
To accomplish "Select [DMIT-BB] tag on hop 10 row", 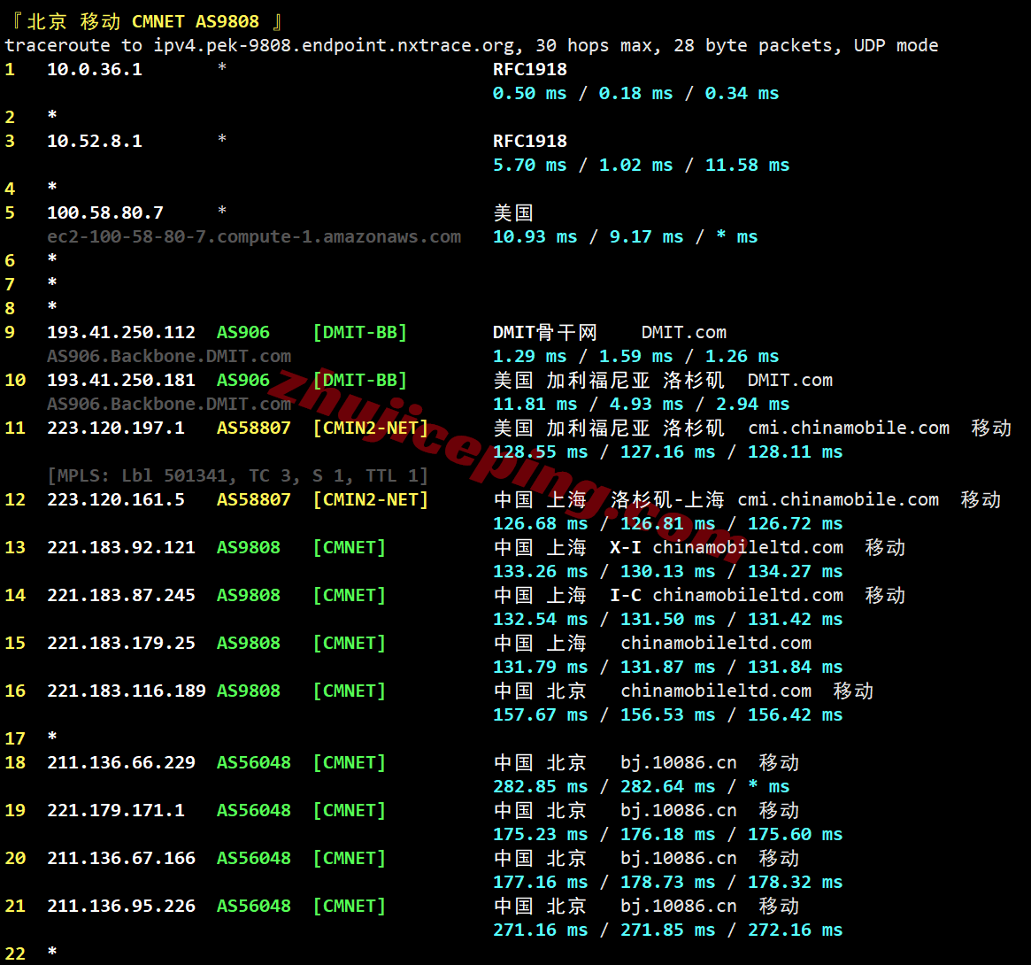I will [x=360, y=380].
